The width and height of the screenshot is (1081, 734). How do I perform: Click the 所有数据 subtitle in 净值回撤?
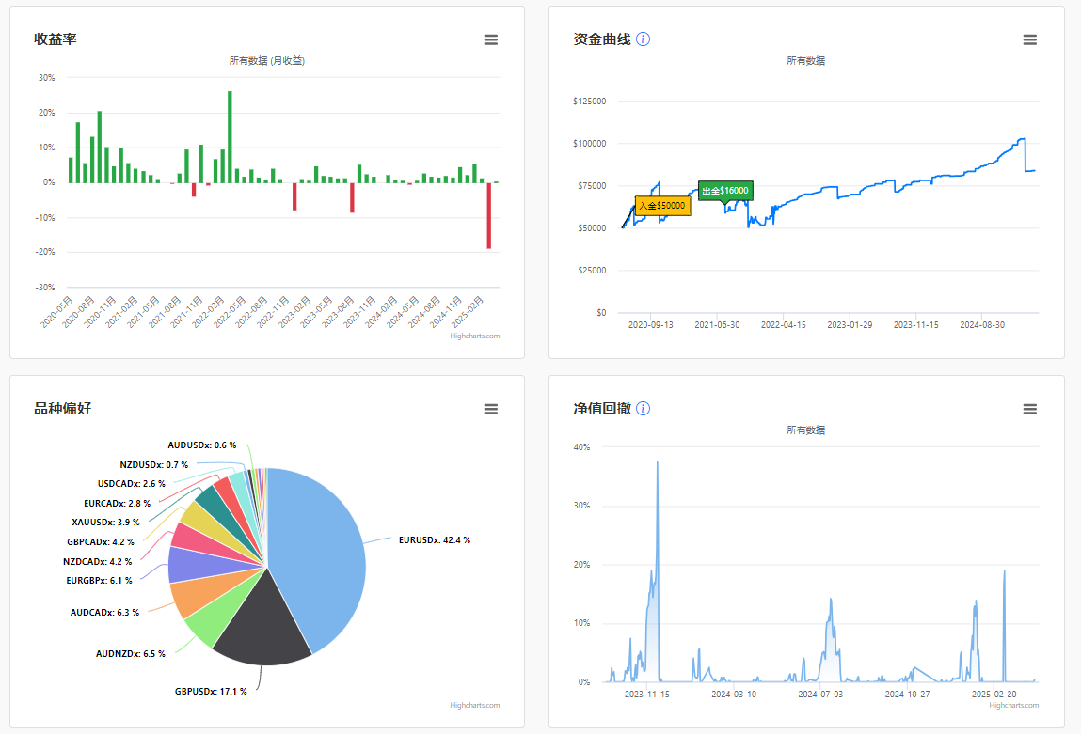[x=806, y=429]
